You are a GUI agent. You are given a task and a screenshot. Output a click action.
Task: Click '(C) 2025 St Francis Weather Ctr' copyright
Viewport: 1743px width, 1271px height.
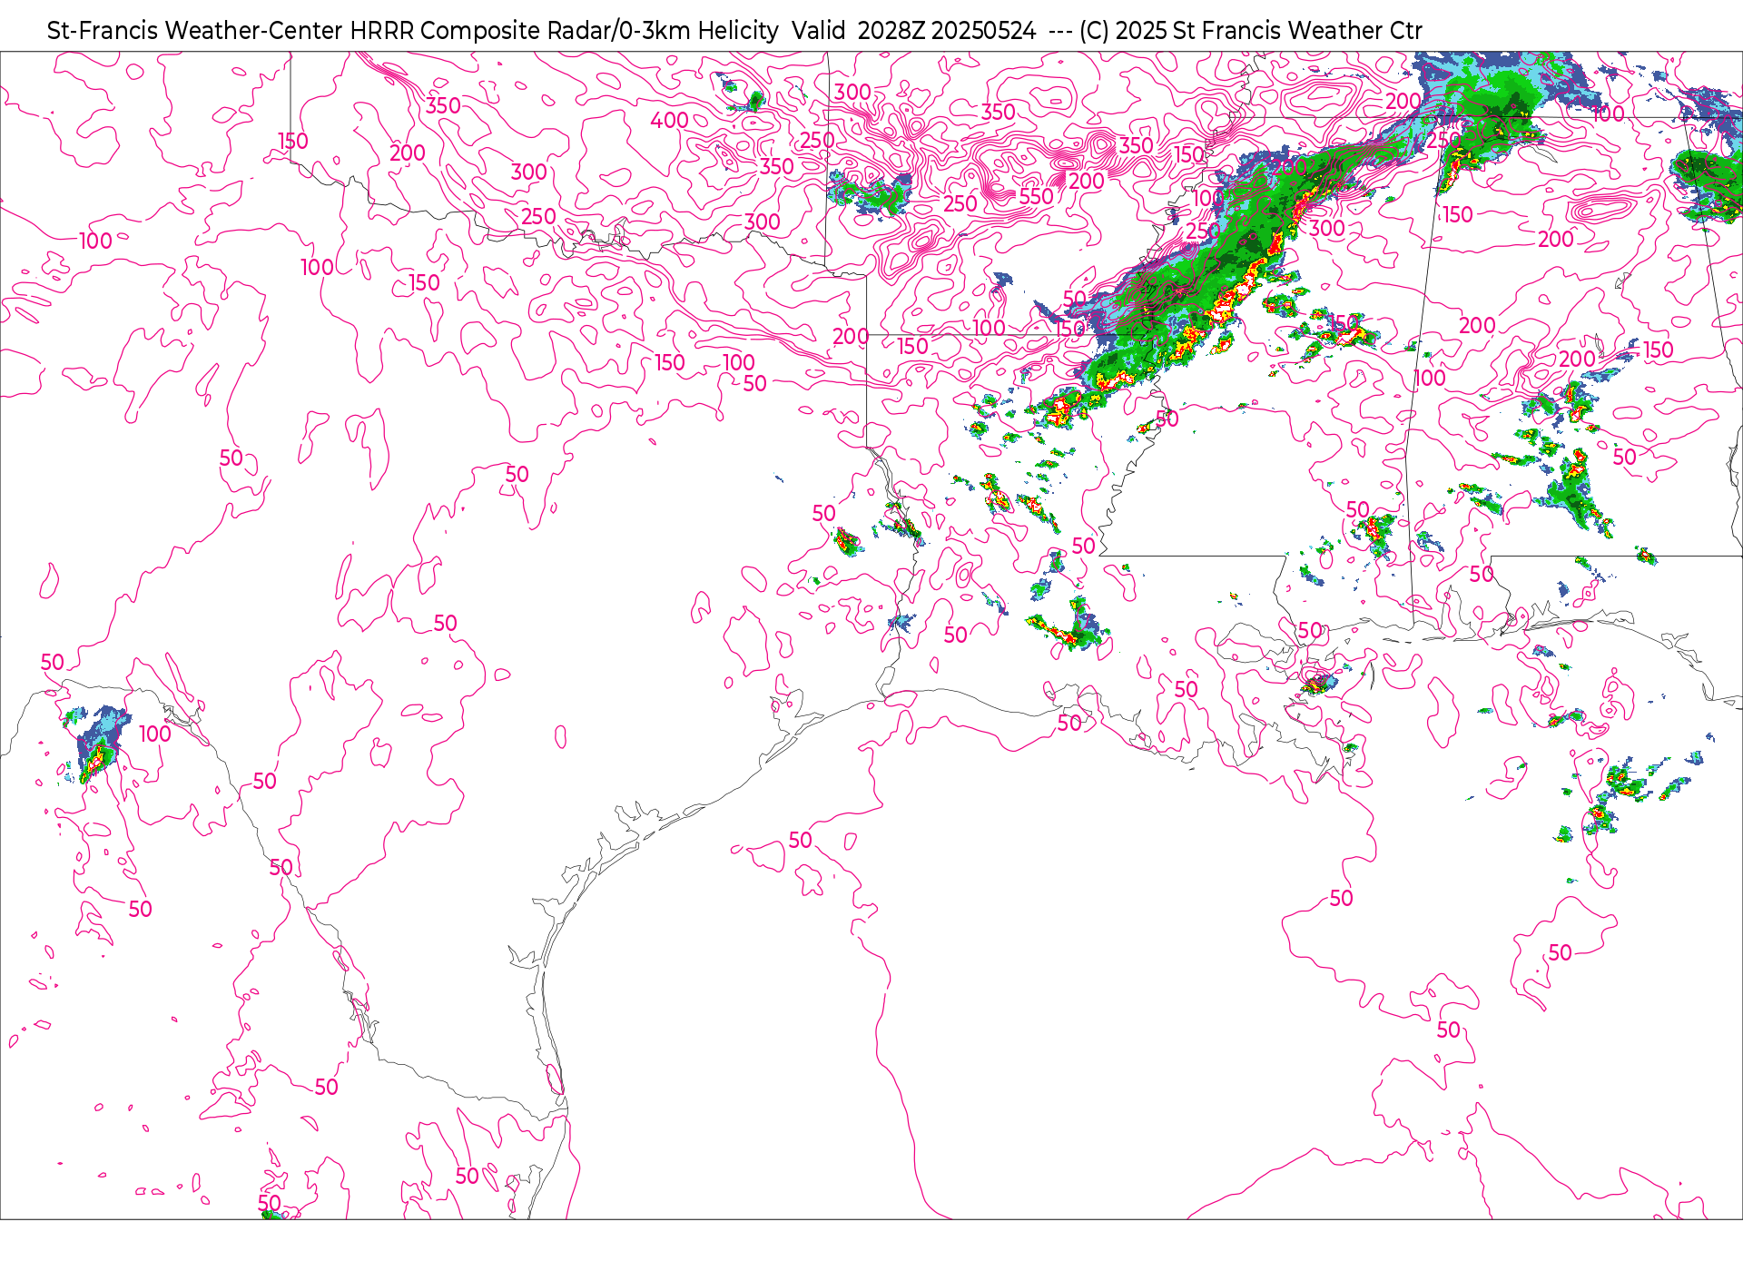click(x=1250, y=31)
